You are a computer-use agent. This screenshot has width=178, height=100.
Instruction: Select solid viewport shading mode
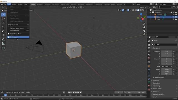pyautogui.click(x=138, y=10)
